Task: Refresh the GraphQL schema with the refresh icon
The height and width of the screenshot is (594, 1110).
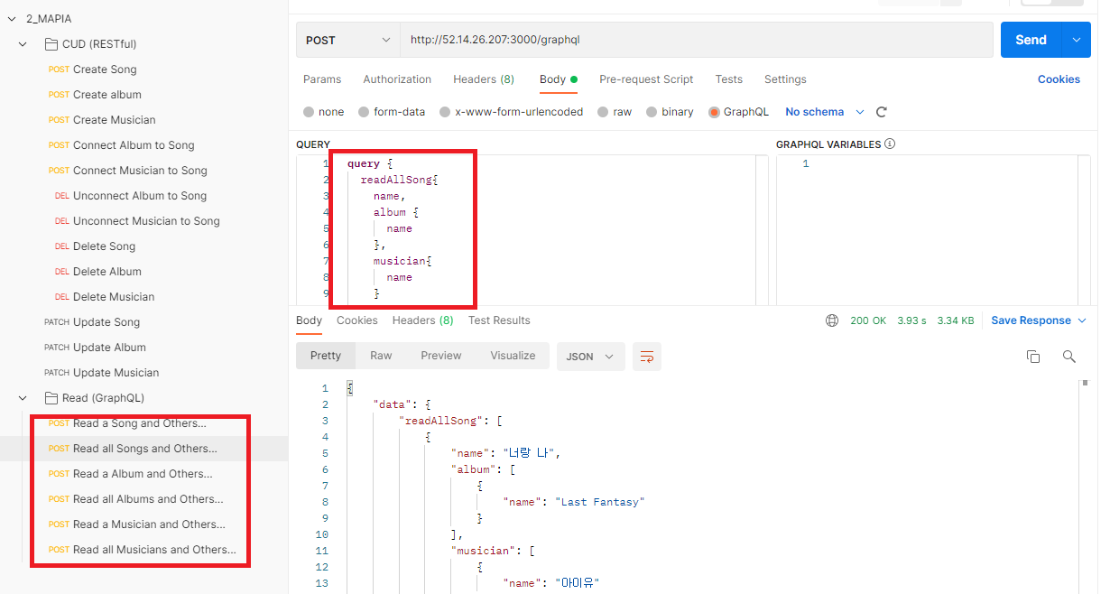Action: coord(881,111)
